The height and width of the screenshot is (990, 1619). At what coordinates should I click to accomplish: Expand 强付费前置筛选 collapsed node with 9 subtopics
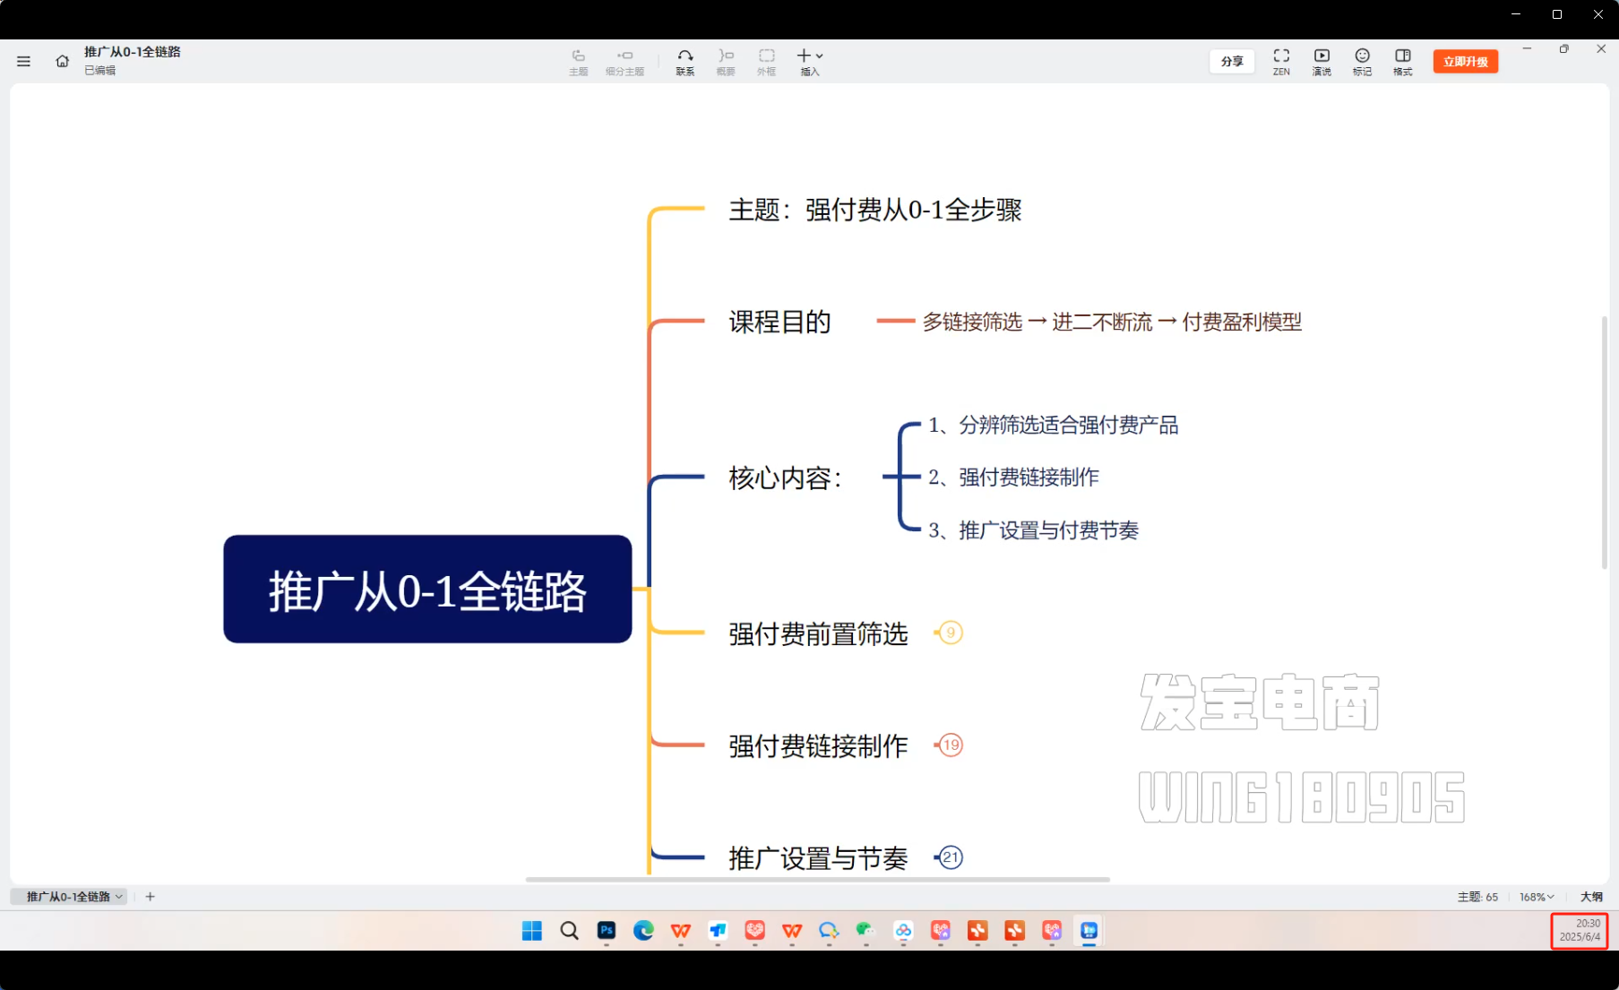pyautogui.click(x=950, y=633)
